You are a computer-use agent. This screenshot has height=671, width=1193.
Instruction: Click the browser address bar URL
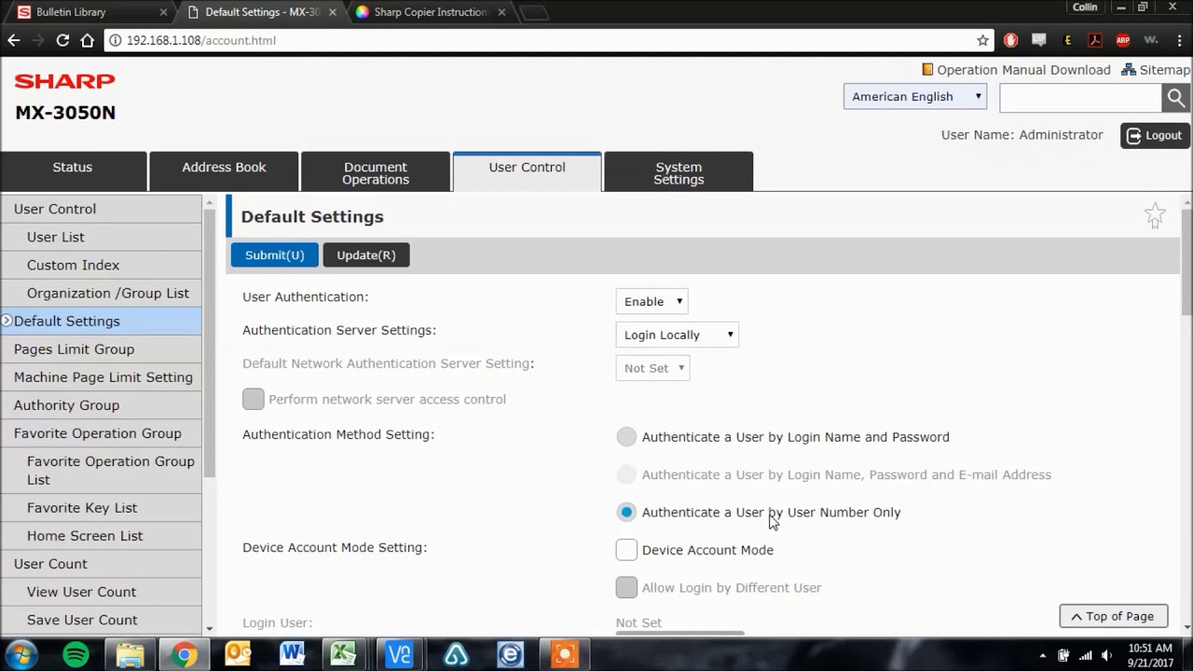(x=200, y=40)
